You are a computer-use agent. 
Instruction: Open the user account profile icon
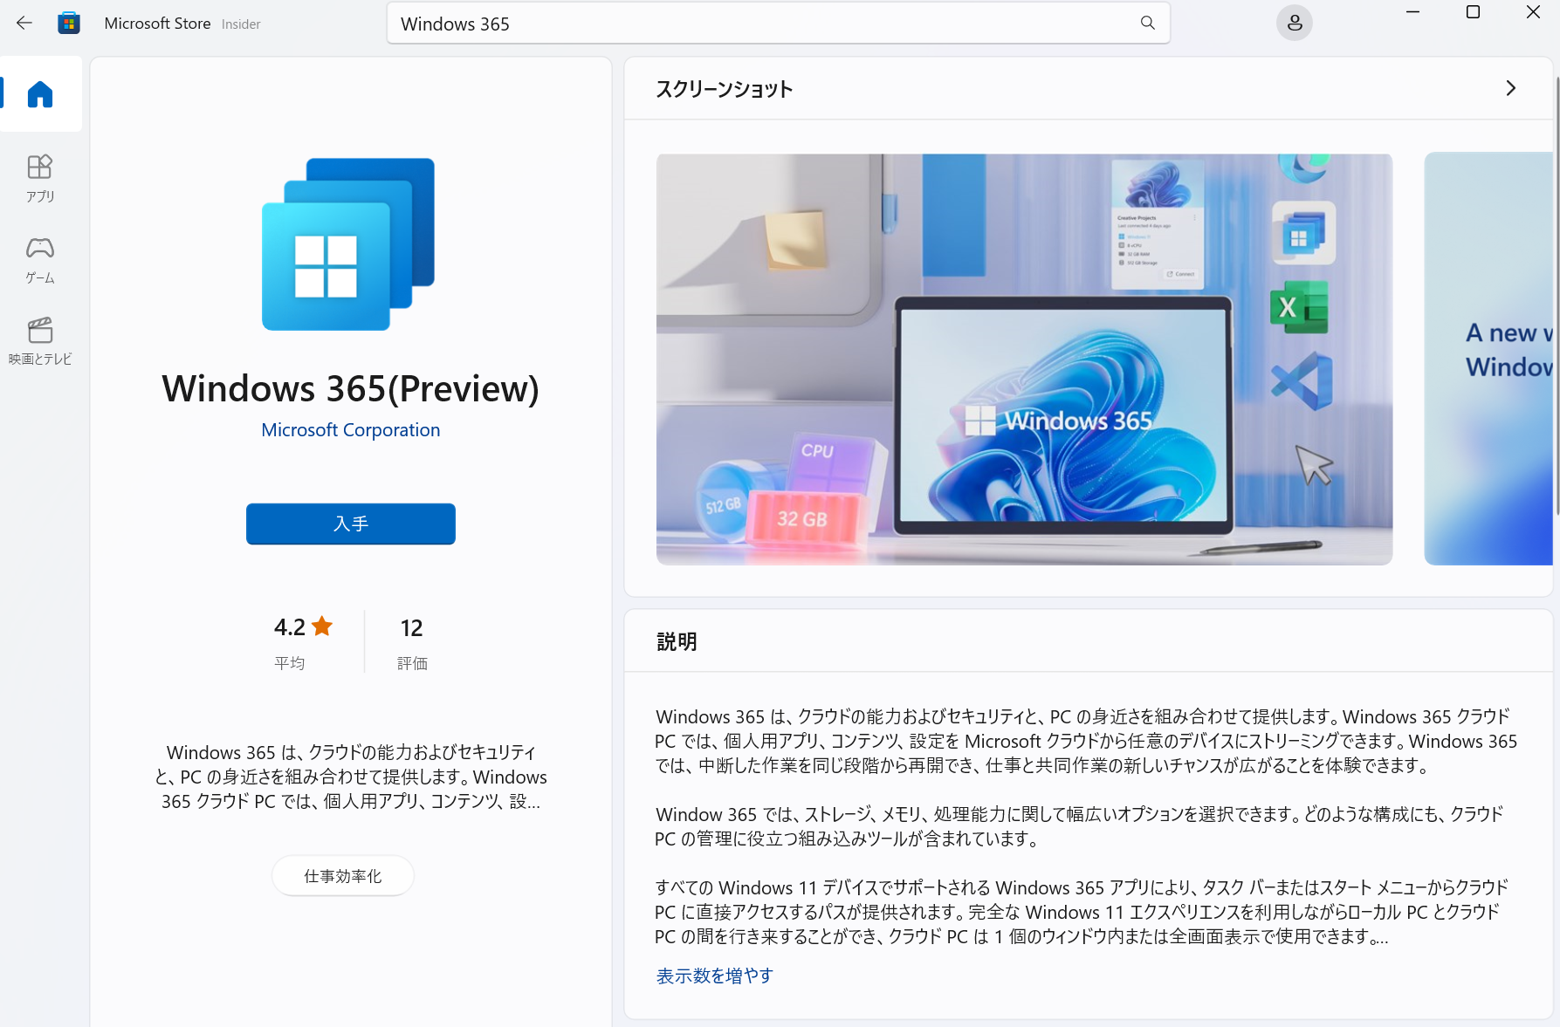pyautogui.click(x=1294, y=24)
